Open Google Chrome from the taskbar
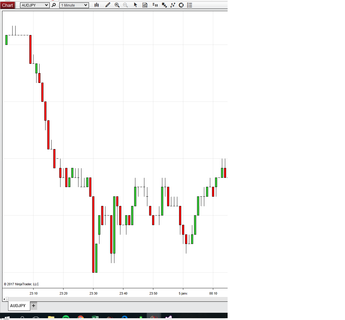Screen dimensions: 345x320 click(81, 317)
